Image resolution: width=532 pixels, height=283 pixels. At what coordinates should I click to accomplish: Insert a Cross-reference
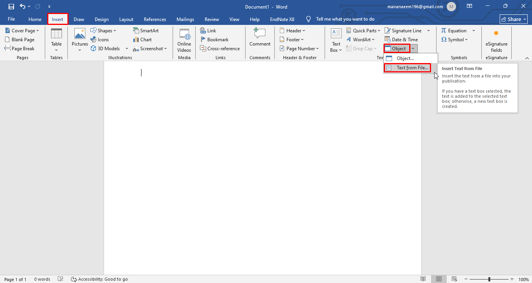point(221,49)
